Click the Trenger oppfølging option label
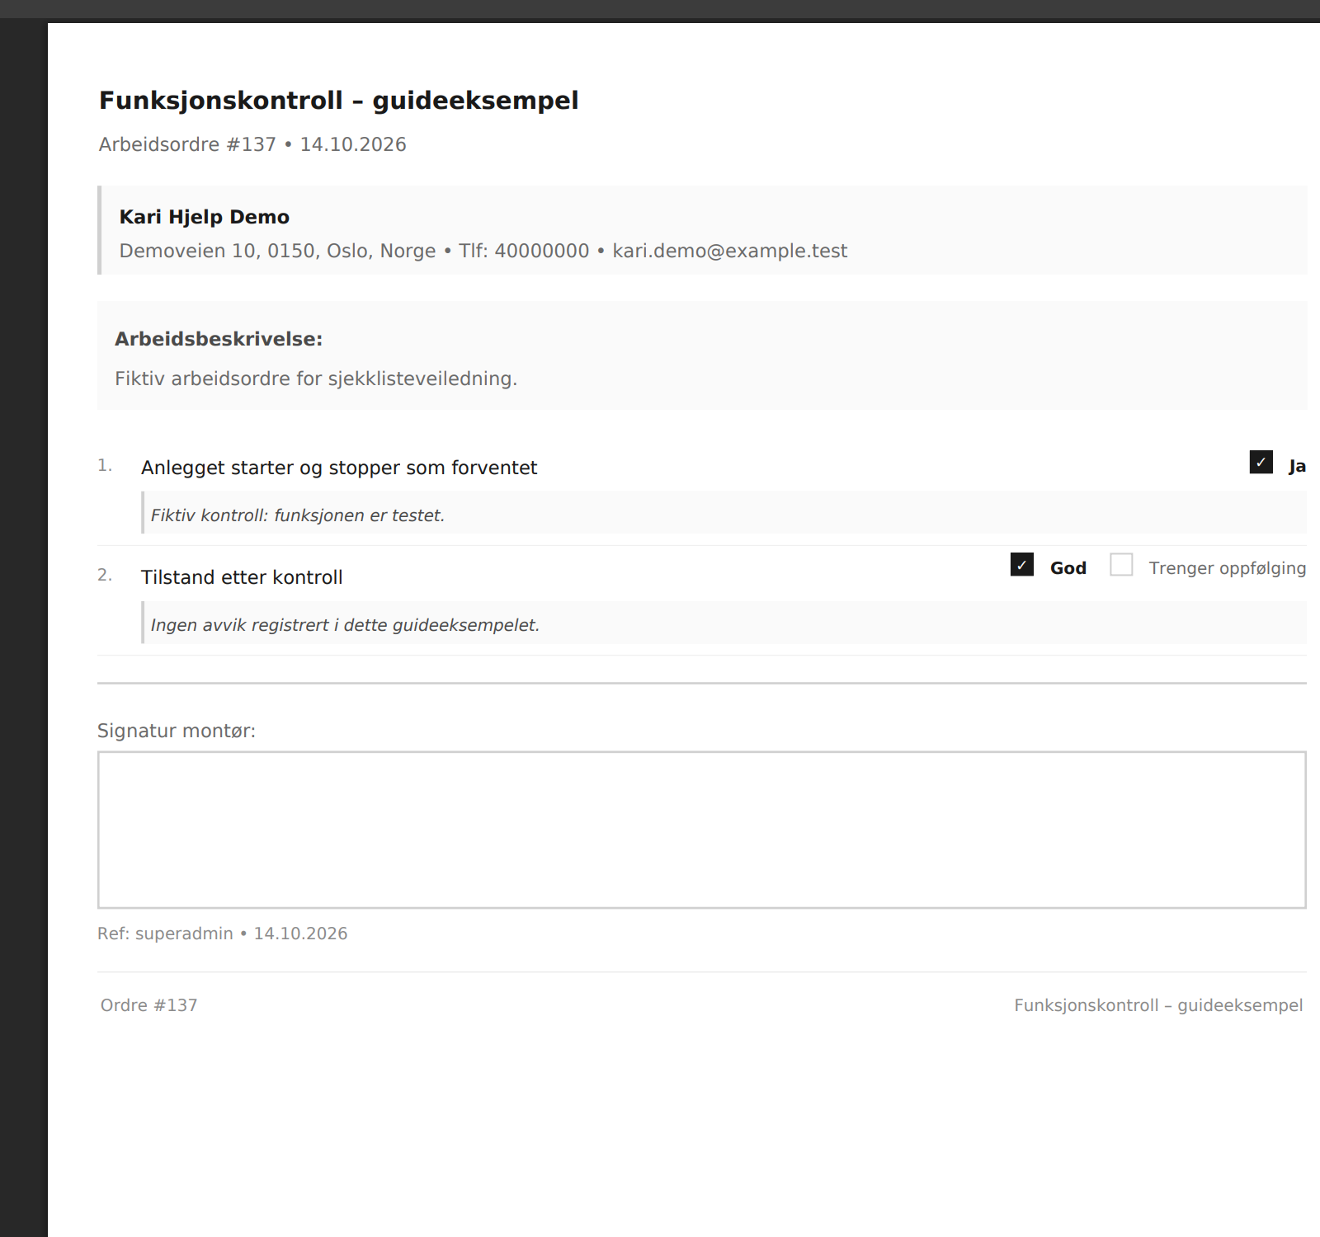The width and height of the screenshot is (1320, 1237). coord(1228,568)
